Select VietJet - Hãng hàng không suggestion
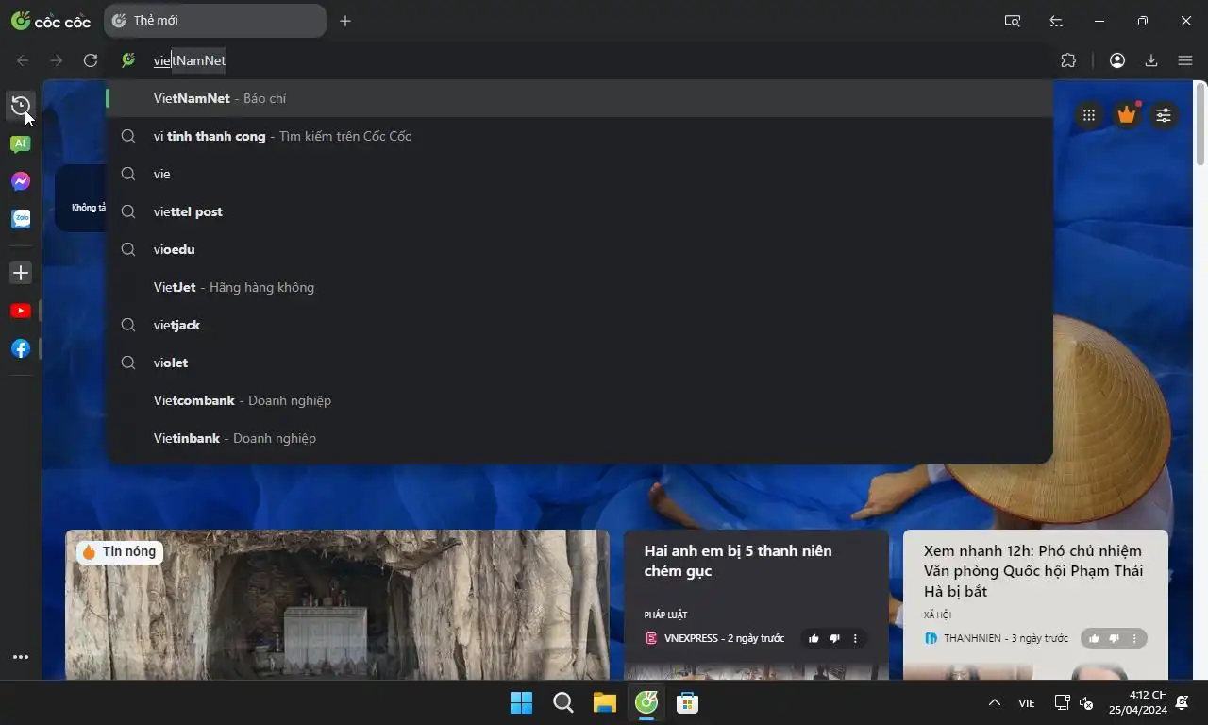Screen dimensions: 1208x725 579,287
